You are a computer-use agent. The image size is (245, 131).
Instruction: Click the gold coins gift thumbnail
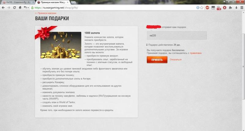(x=61, y=45)
